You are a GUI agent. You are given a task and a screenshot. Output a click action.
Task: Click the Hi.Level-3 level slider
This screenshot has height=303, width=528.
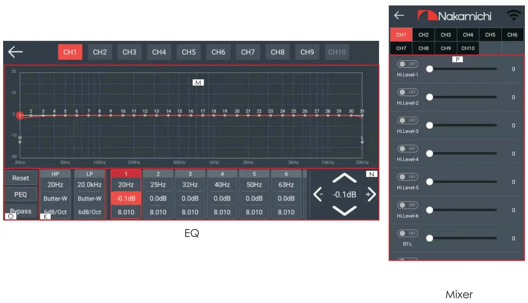coord(462,125)
